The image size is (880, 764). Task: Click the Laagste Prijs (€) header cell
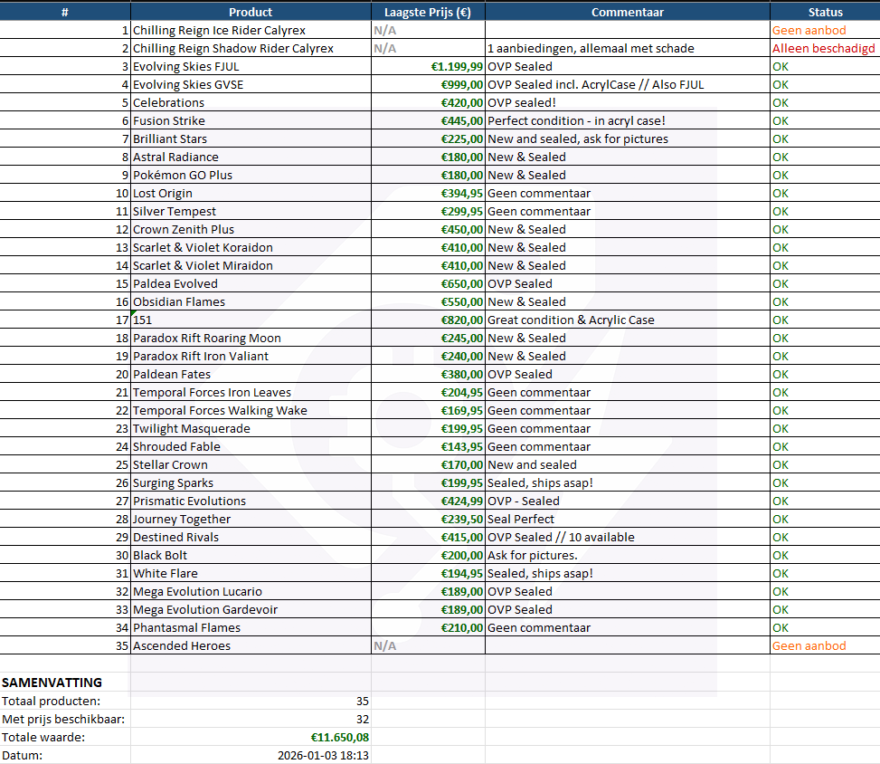click(x=428, y=12)
